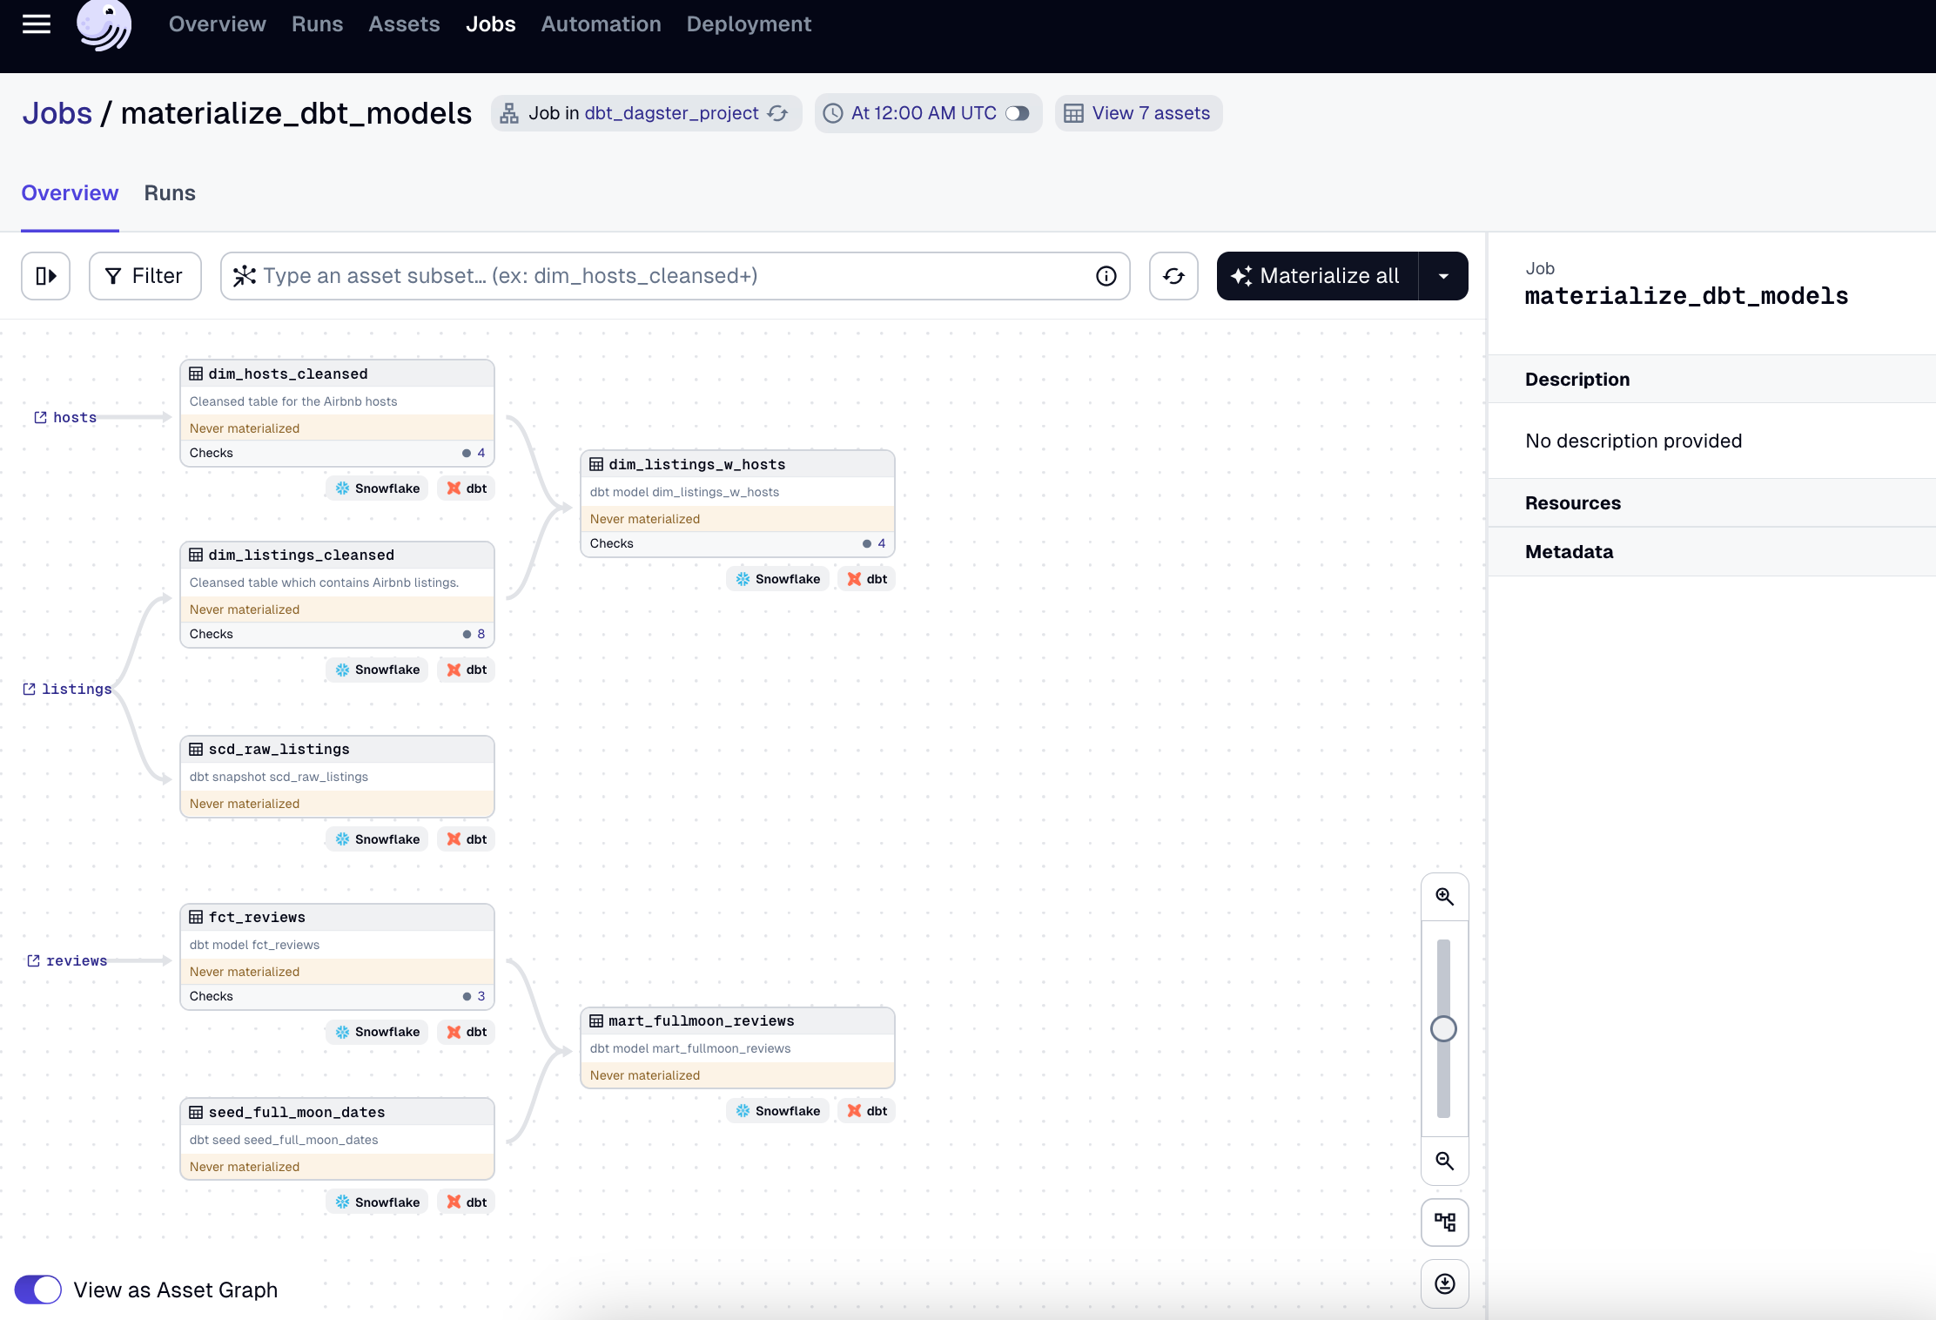Download the asset graph image
The height and width of the screenshot is (1320, 1936).
(x=1444, y=1283)
